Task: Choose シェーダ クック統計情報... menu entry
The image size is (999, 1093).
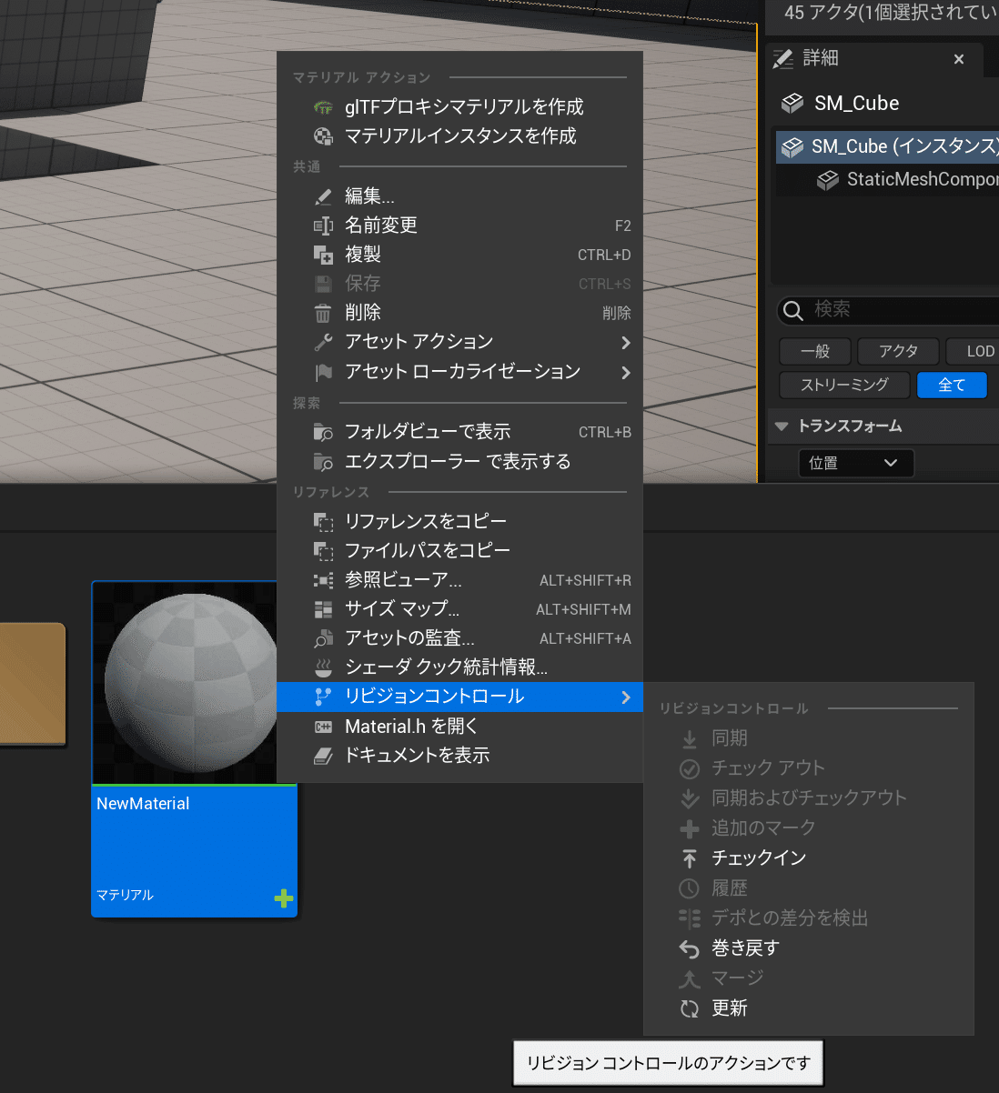Action: (x=459, y=667)
